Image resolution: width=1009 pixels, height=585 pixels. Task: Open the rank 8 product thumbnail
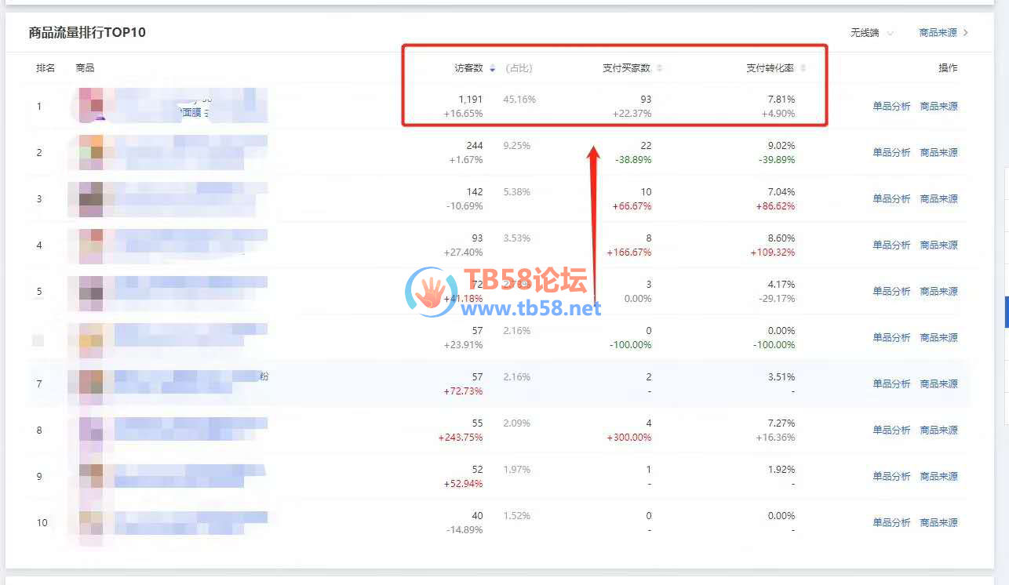click(x=91, y=431)
